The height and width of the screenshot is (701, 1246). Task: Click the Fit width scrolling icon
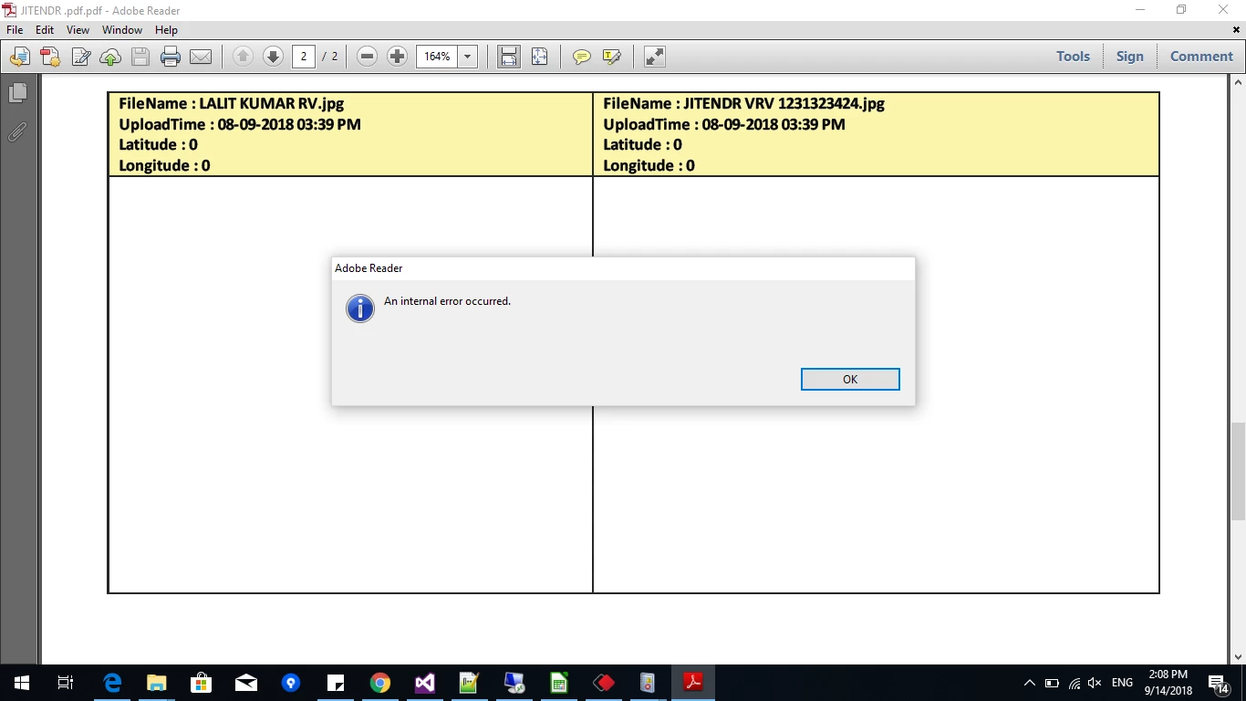509,57
